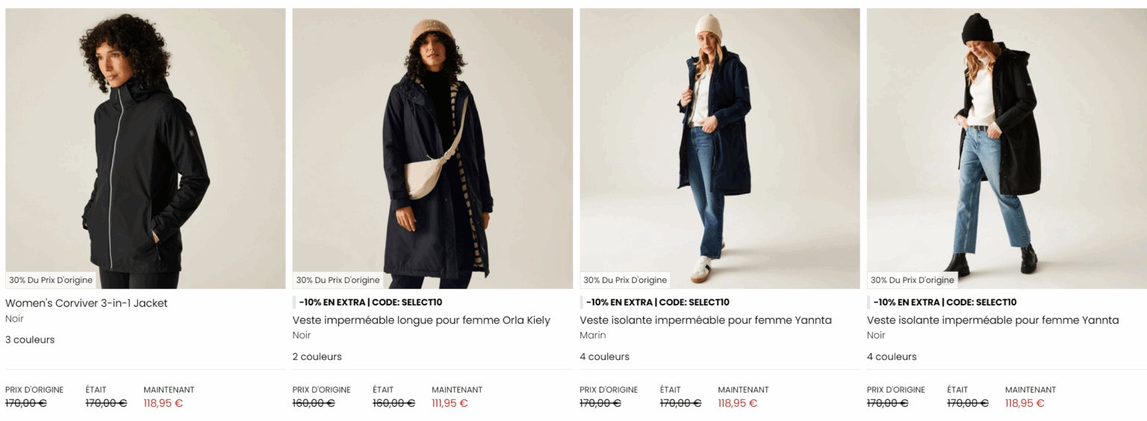Select "2 couleurs" for the Orla Kiely coat
Screen dimensions: 1147x421
[317, 357]
